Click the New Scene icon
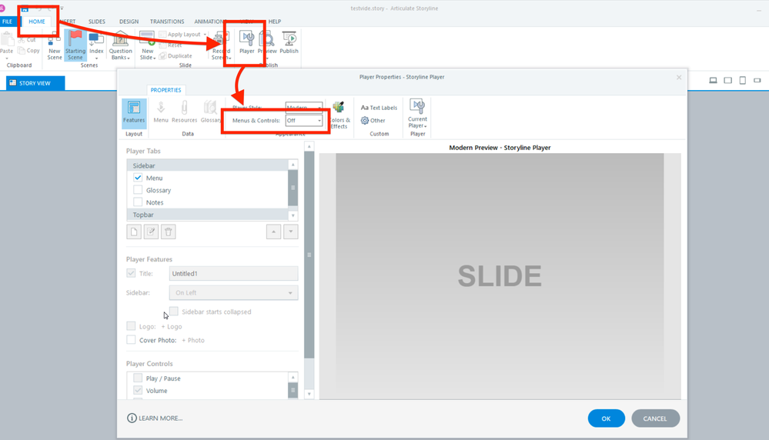The height and width of the screenshot is (440, 769). 54,39
